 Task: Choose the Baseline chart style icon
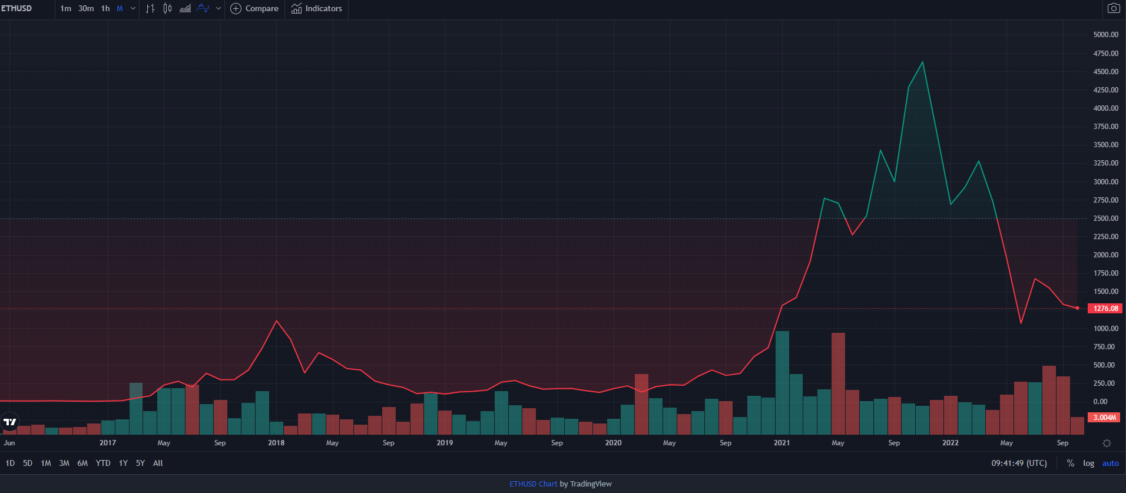[x=203, y=9]
